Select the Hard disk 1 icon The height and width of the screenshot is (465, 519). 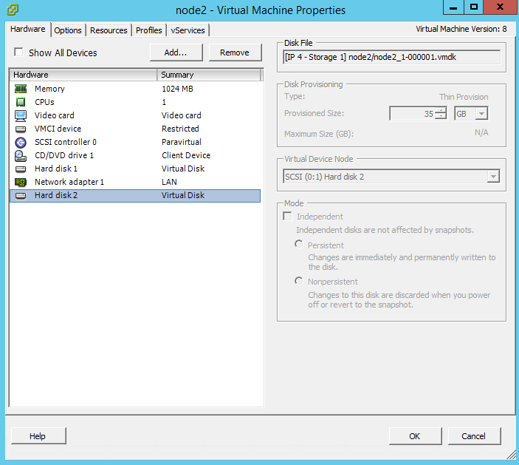[21, 169]
